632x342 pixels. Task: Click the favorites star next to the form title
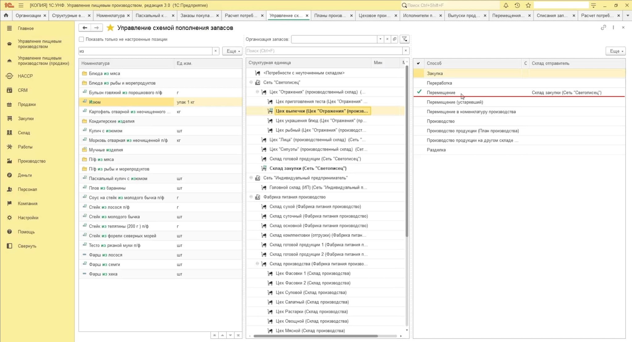[110, 28]
